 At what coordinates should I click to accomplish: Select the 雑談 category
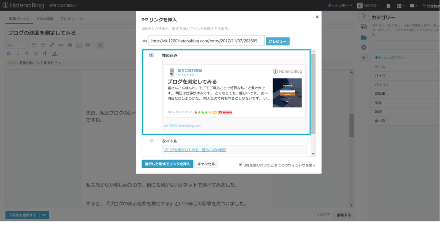click(405, 112)
